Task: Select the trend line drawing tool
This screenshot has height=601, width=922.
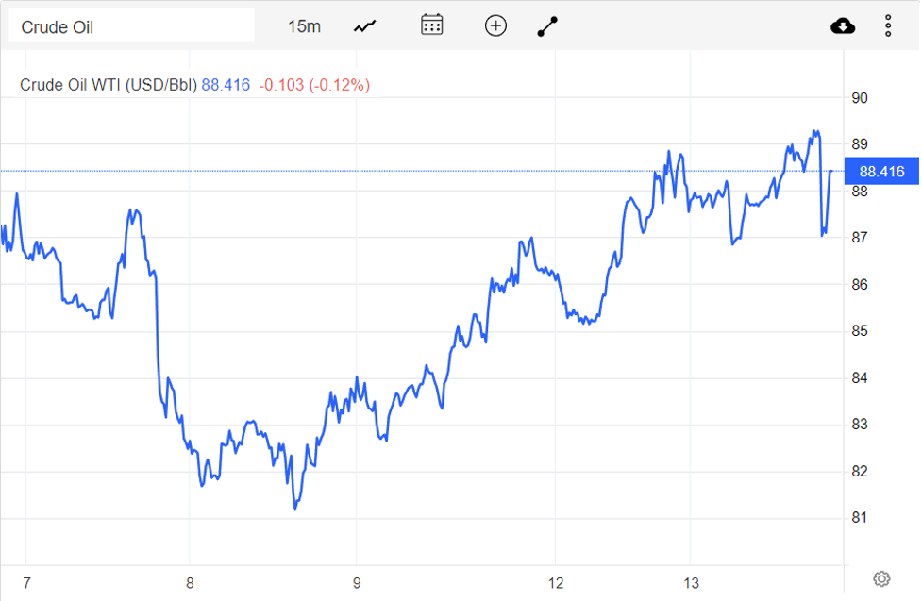Action: pos(547,26)
